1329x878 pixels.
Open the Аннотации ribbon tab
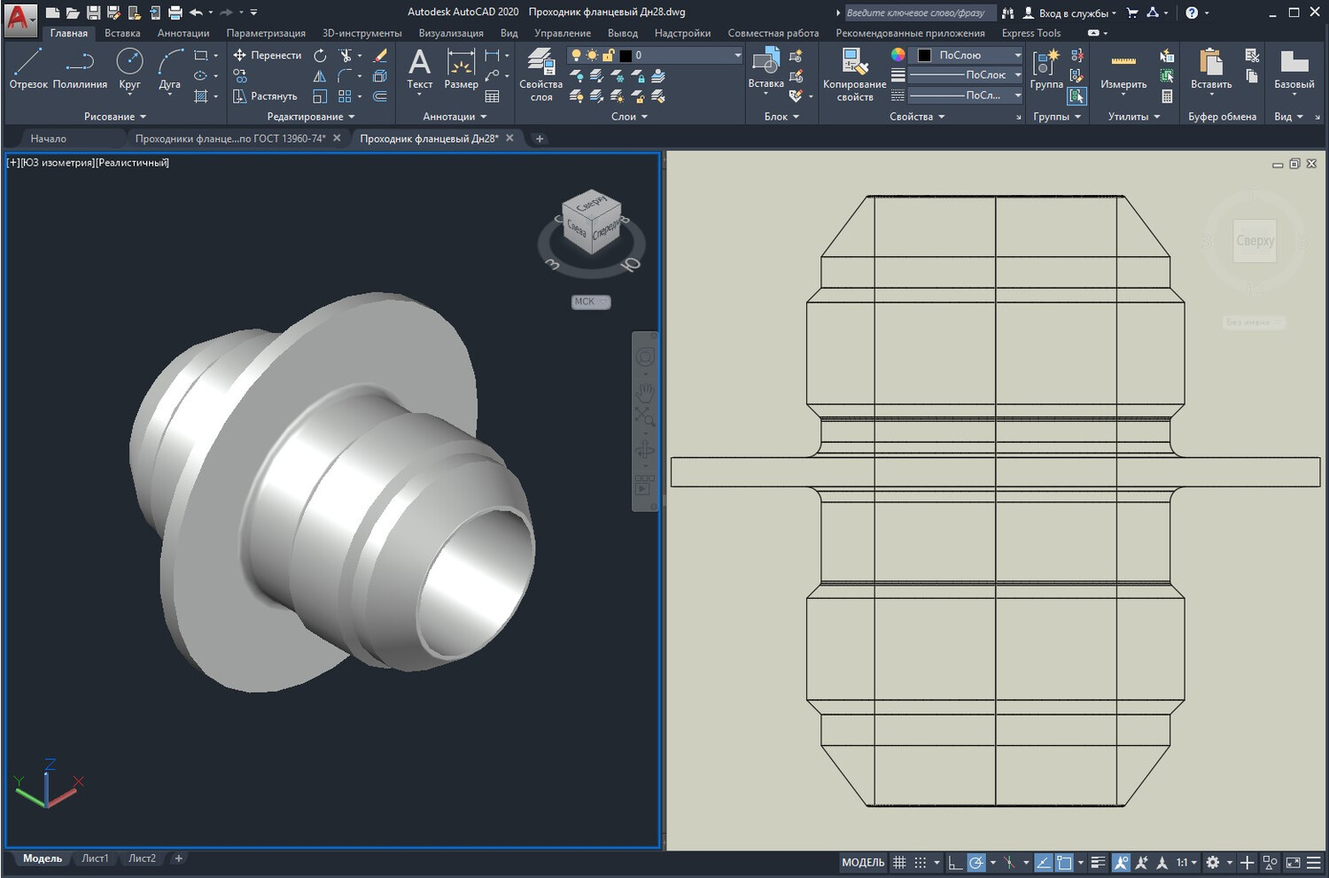point(183,33)
